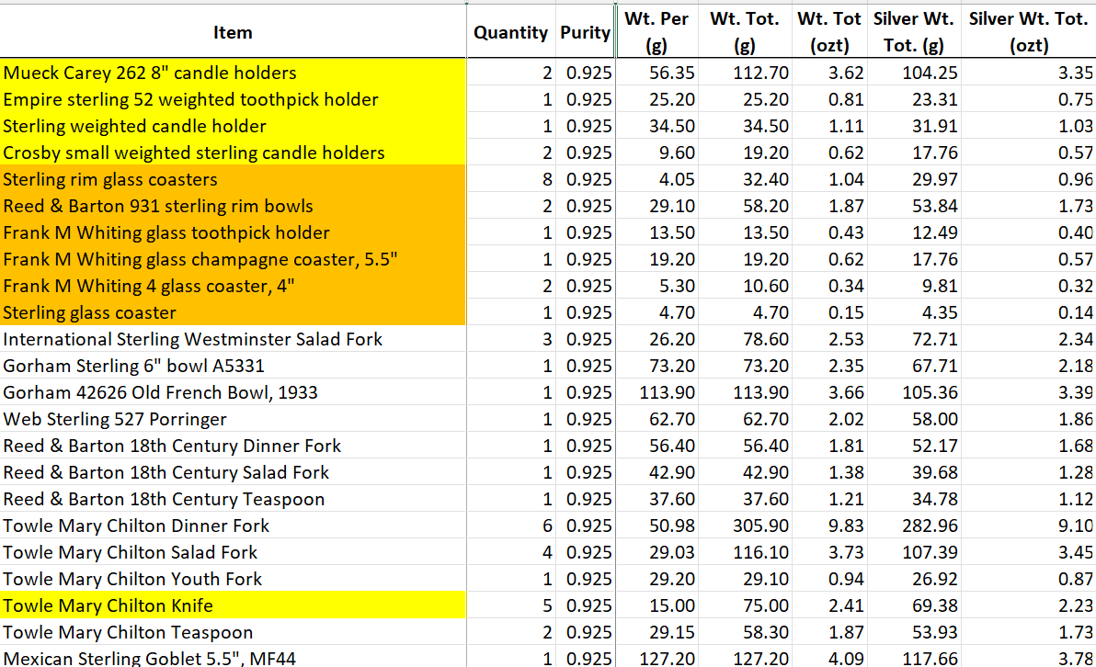Select the 127.20 weight-per cell for Mexican Goblet

[x=656, y=657]
